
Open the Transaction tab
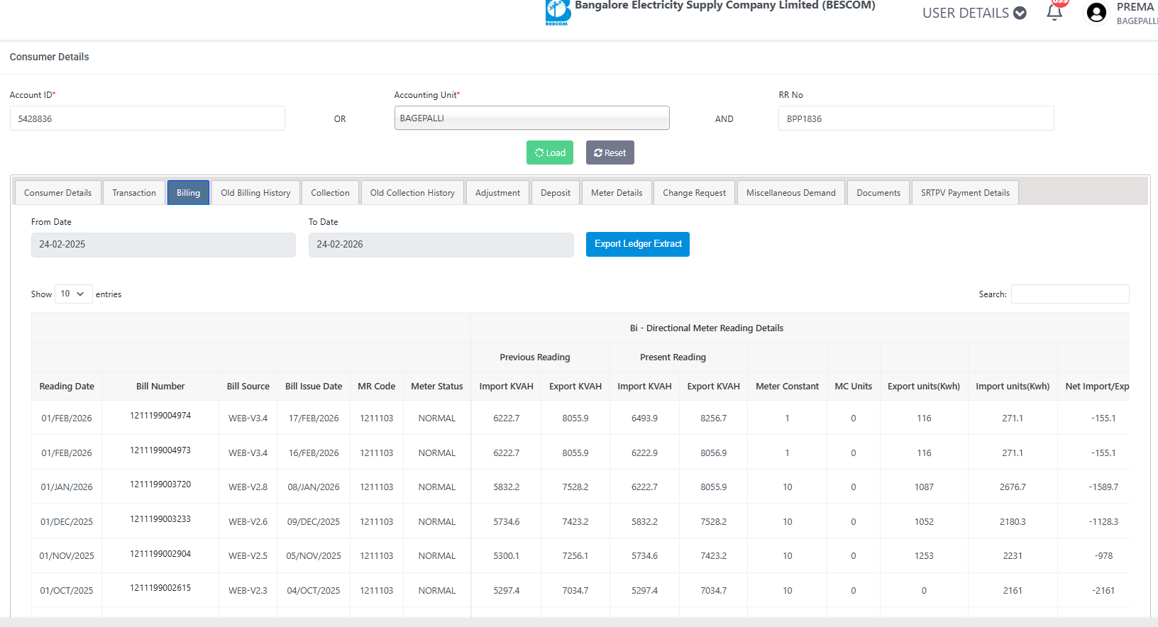coord(134,193)
